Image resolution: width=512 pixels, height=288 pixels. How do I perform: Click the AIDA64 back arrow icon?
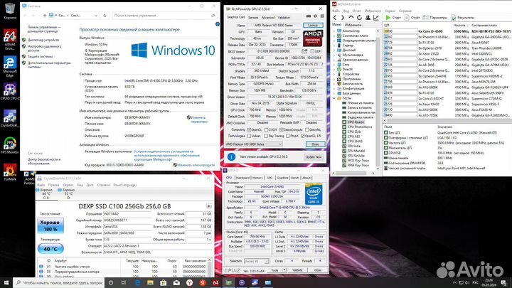click(335, 17)
